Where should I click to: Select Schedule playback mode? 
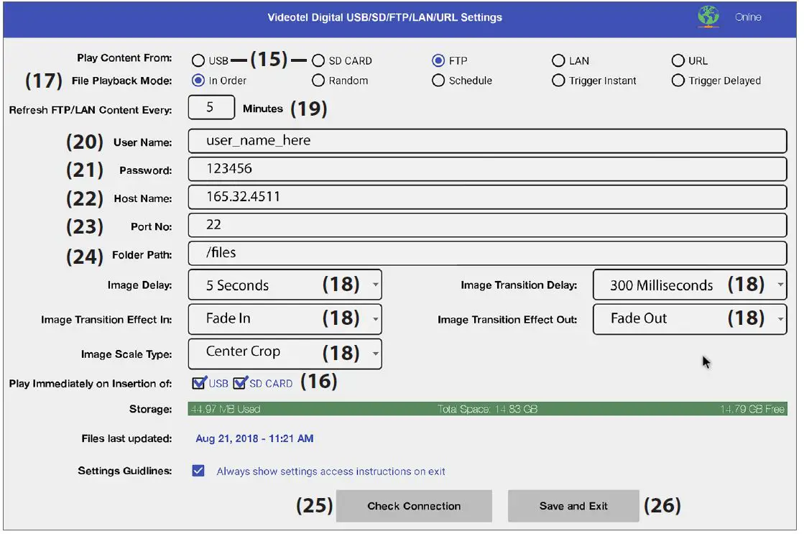(x=438, y=80)
